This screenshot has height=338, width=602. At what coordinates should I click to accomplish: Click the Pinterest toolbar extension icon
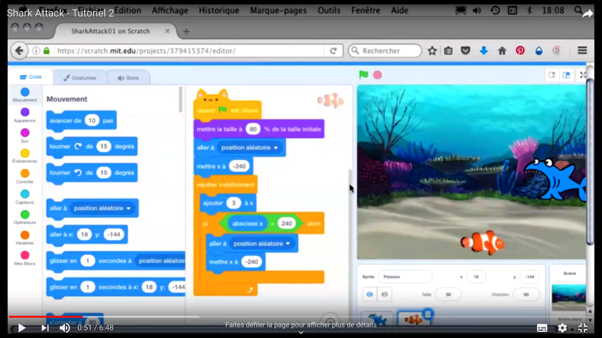[x=520, y=51]
